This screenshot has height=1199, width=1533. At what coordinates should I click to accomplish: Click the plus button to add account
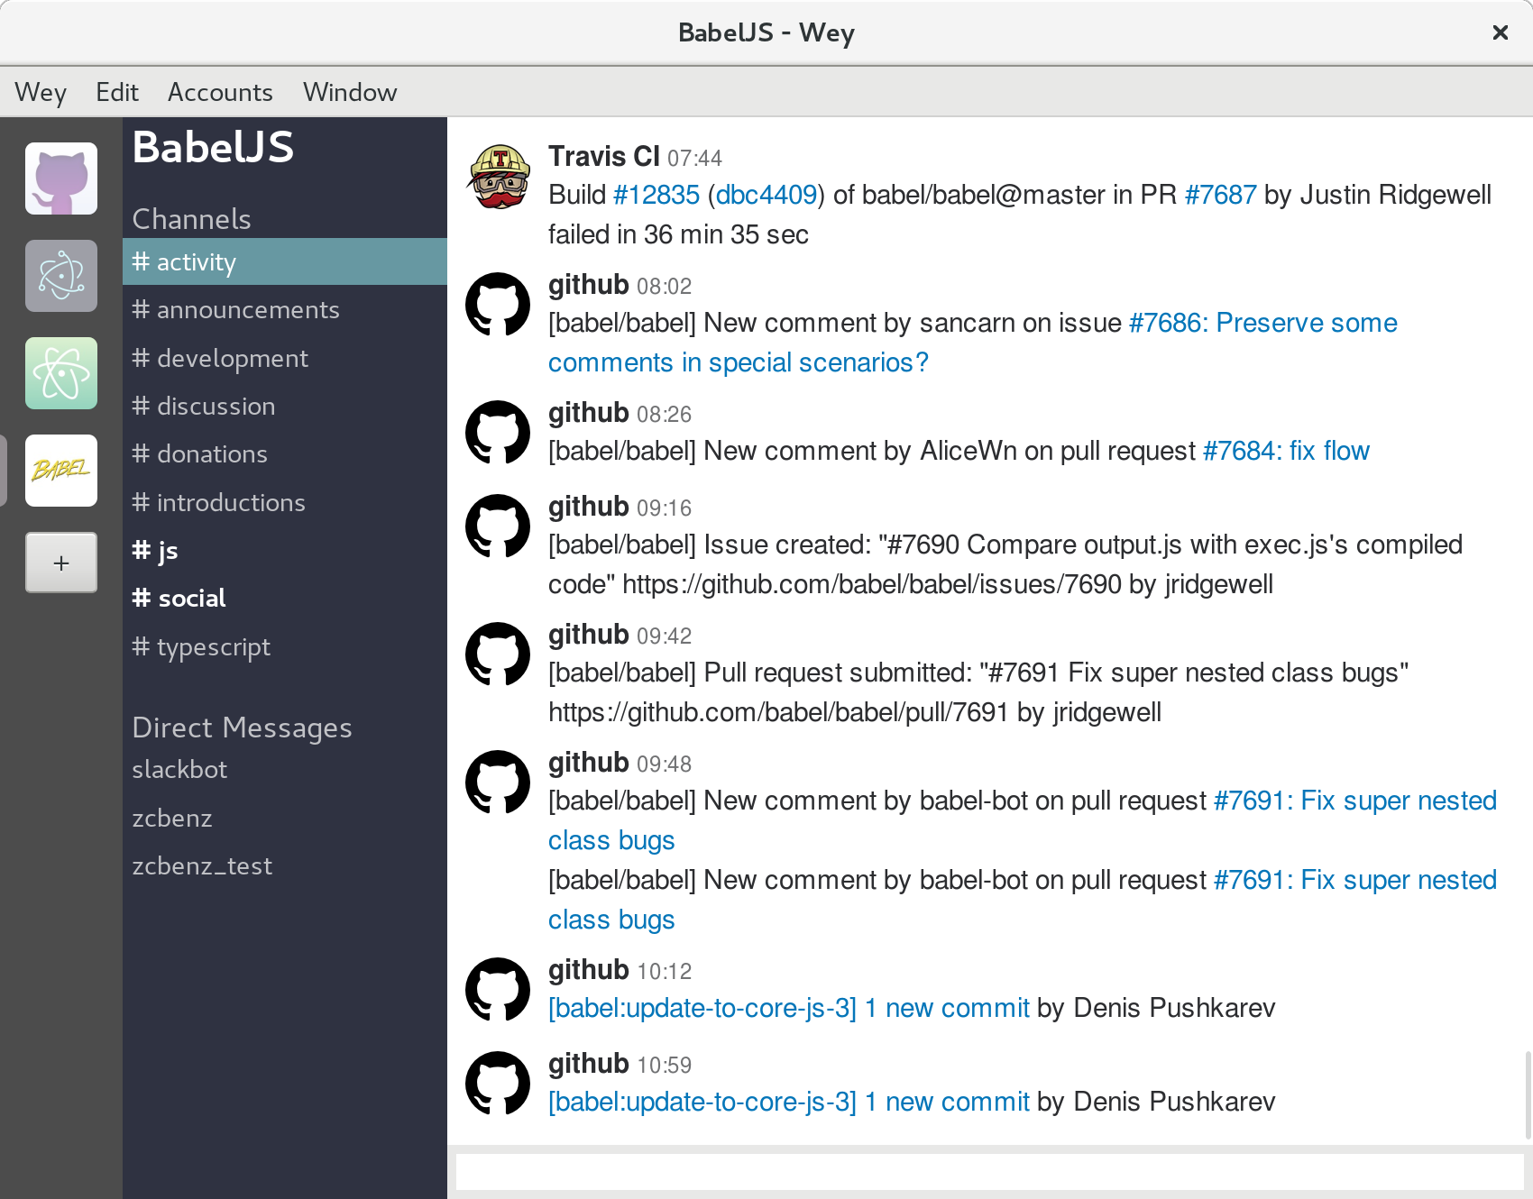(x=61, y=563)
